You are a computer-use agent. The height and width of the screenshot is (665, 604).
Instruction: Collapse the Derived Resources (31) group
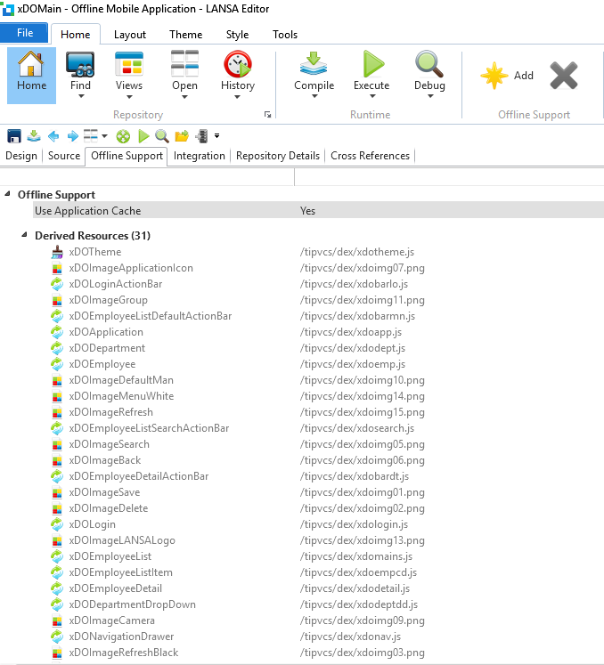click(x=24, y=234)
